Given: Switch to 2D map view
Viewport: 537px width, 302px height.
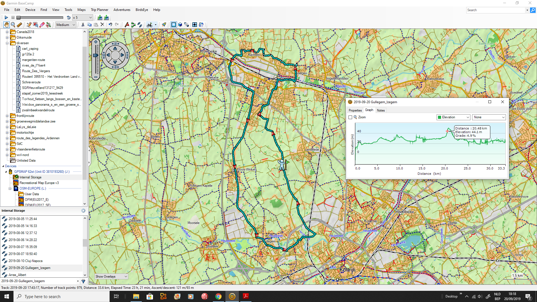Looking at the screenshot, I should (173, 25).
